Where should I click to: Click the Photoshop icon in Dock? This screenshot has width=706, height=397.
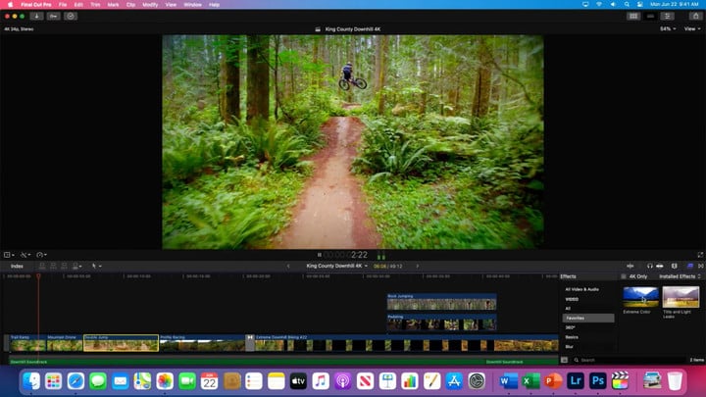[596, 380]
